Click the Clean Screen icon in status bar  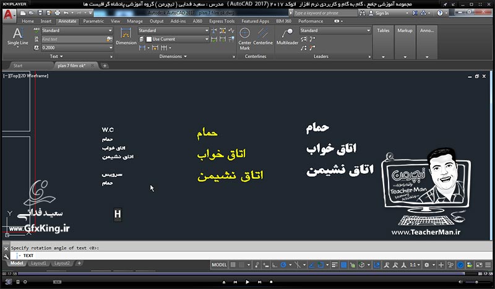tap(479, 265)
